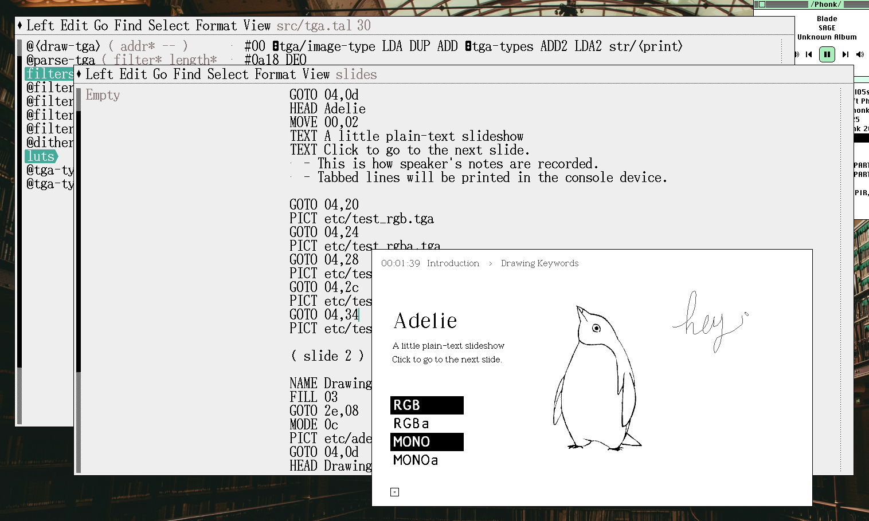Viewport: 869px width, 521px height.
Task: Select the RGB mode label
Action: [x=426, y=405]
